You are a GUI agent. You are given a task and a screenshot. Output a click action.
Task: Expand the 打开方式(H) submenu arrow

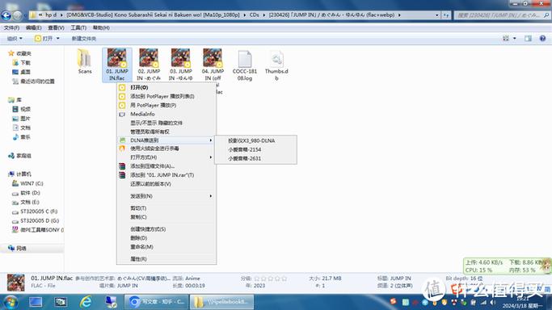click(210, 157)
